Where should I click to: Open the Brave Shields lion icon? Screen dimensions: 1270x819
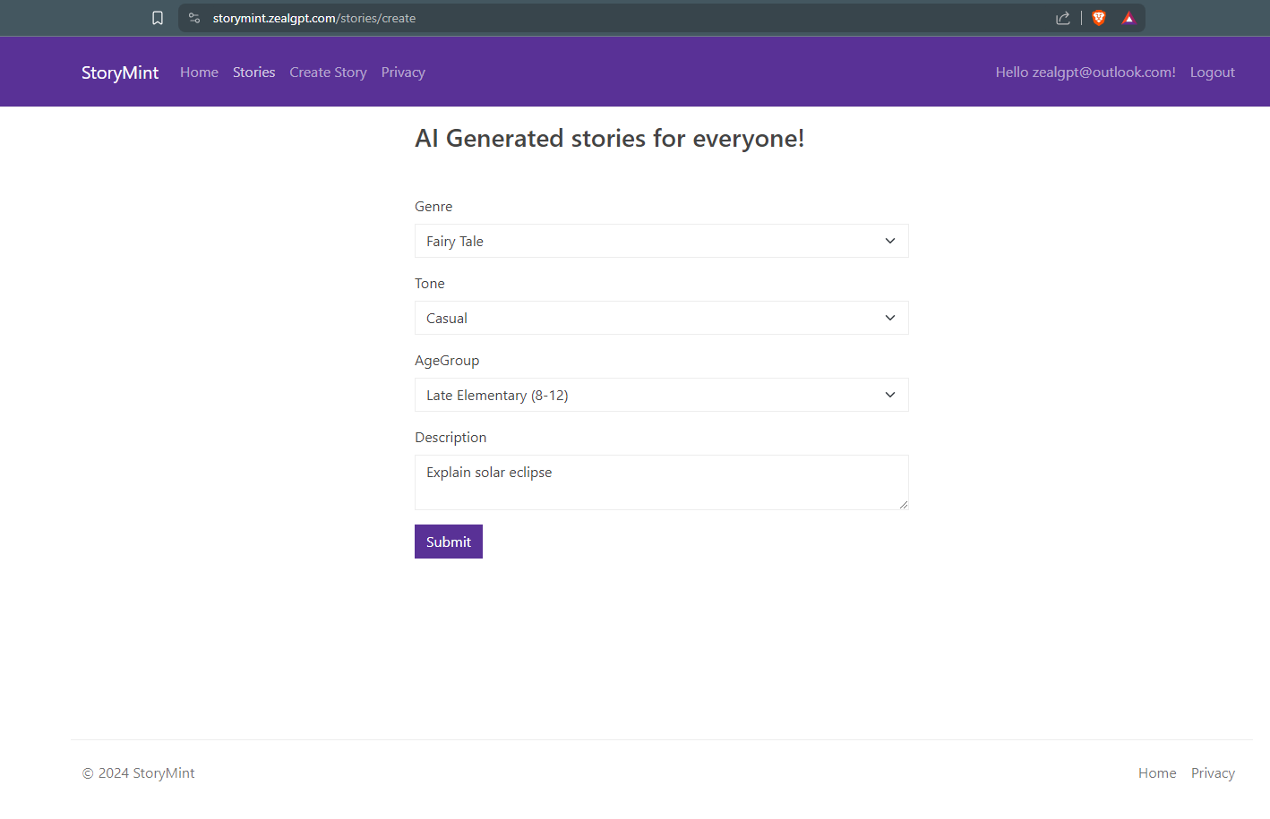click(1099, 18)
